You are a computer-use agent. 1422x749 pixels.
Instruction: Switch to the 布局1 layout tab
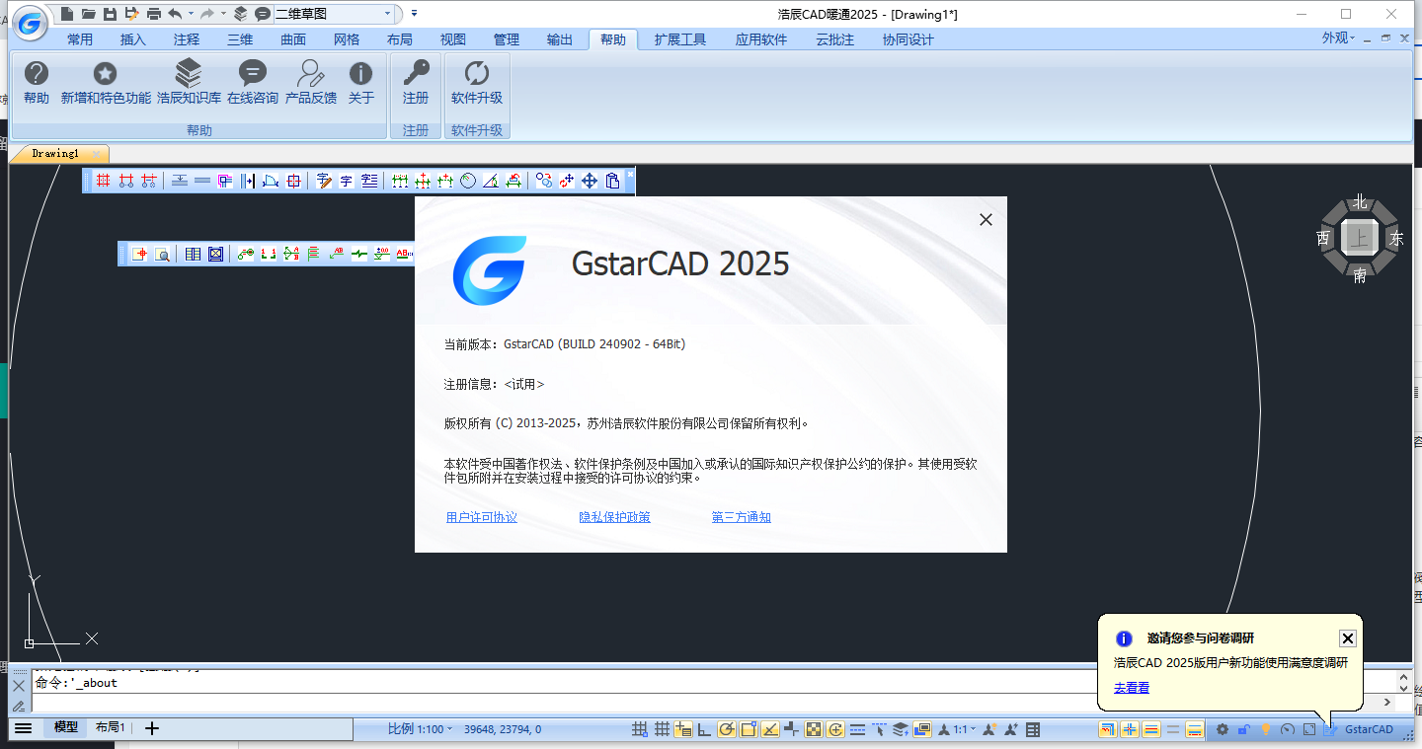[x=110, y=727]
